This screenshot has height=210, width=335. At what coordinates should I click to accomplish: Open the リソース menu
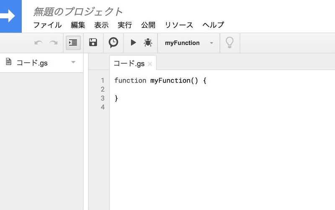(179, 25)
